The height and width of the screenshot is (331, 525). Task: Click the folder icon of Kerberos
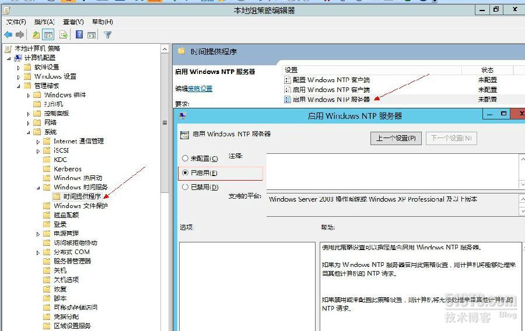pos(47,169)
